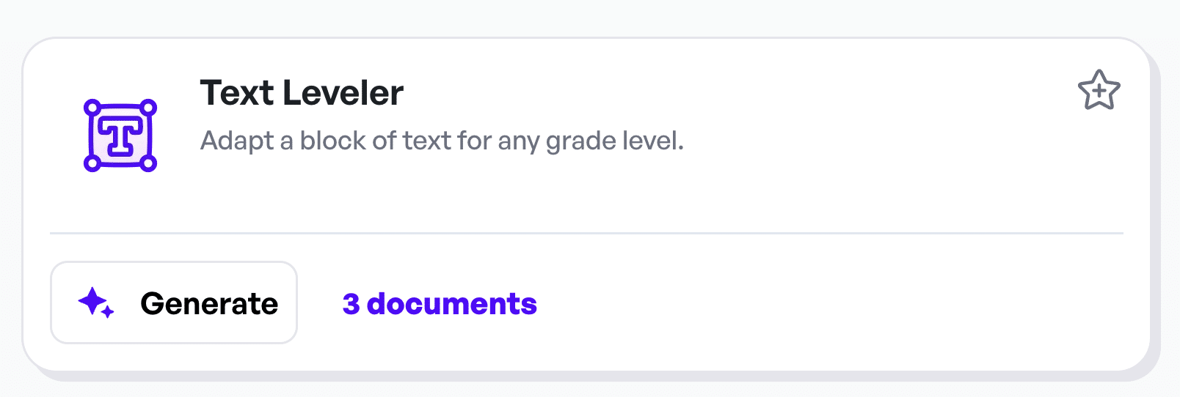Click the star outline icon with plus
The width and height of the screenshot is (1180, 397).
(x=1099, y=91)
